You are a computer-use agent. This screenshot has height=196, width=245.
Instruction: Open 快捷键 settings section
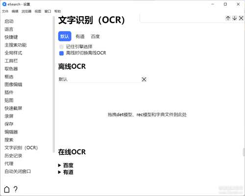click(x=11, y=37)
